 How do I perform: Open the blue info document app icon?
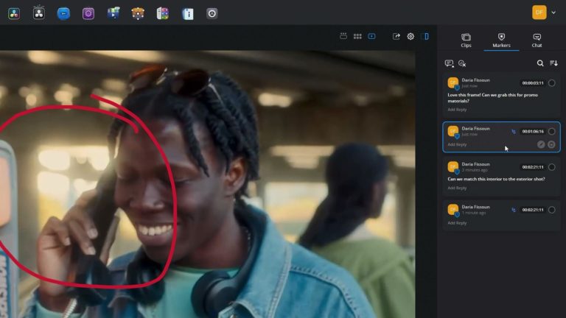coord(188,14)
